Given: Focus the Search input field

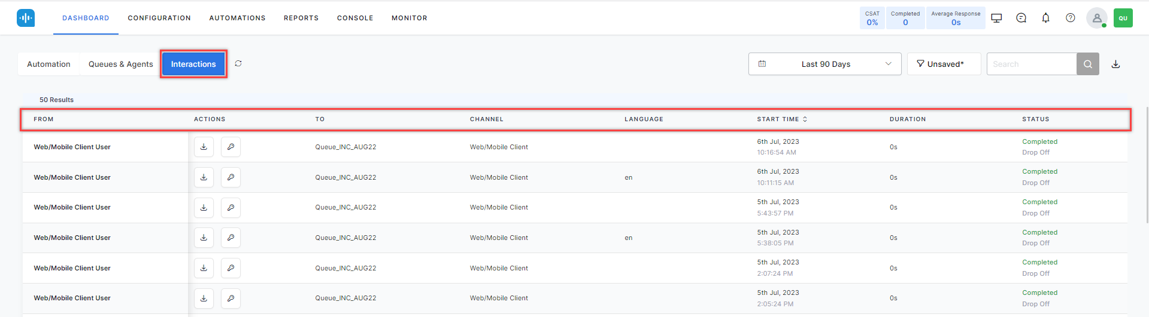Looking at the screenshot, I should click(1031, 64).
